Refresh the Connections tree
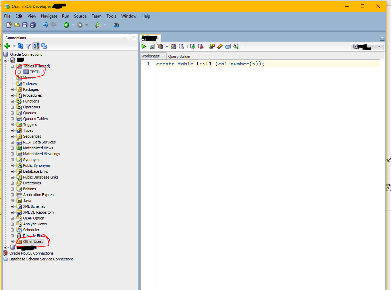The image size is (391, 290). (x=21, y=46)
